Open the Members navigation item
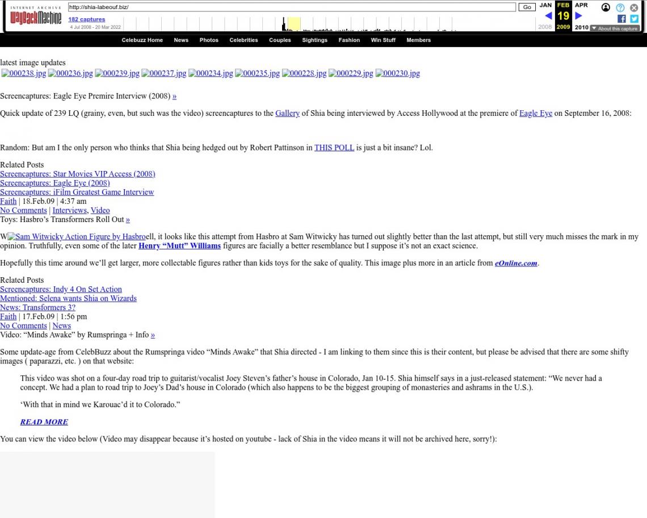Screen dimensions: 647x518 tap(418, 40)
